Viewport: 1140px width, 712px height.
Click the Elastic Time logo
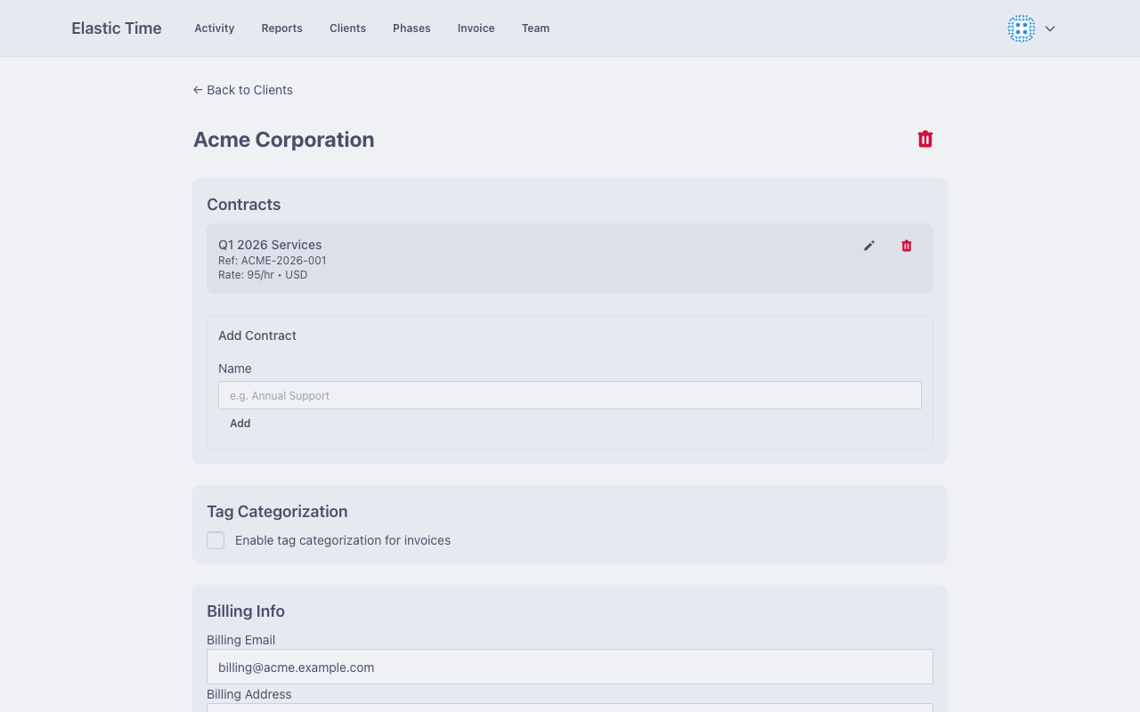point(116,28)
